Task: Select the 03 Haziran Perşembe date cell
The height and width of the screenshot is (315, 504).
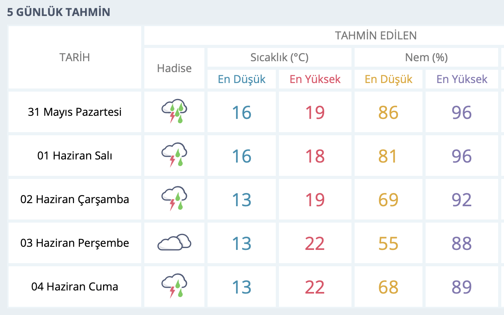Action: point(75,243)
